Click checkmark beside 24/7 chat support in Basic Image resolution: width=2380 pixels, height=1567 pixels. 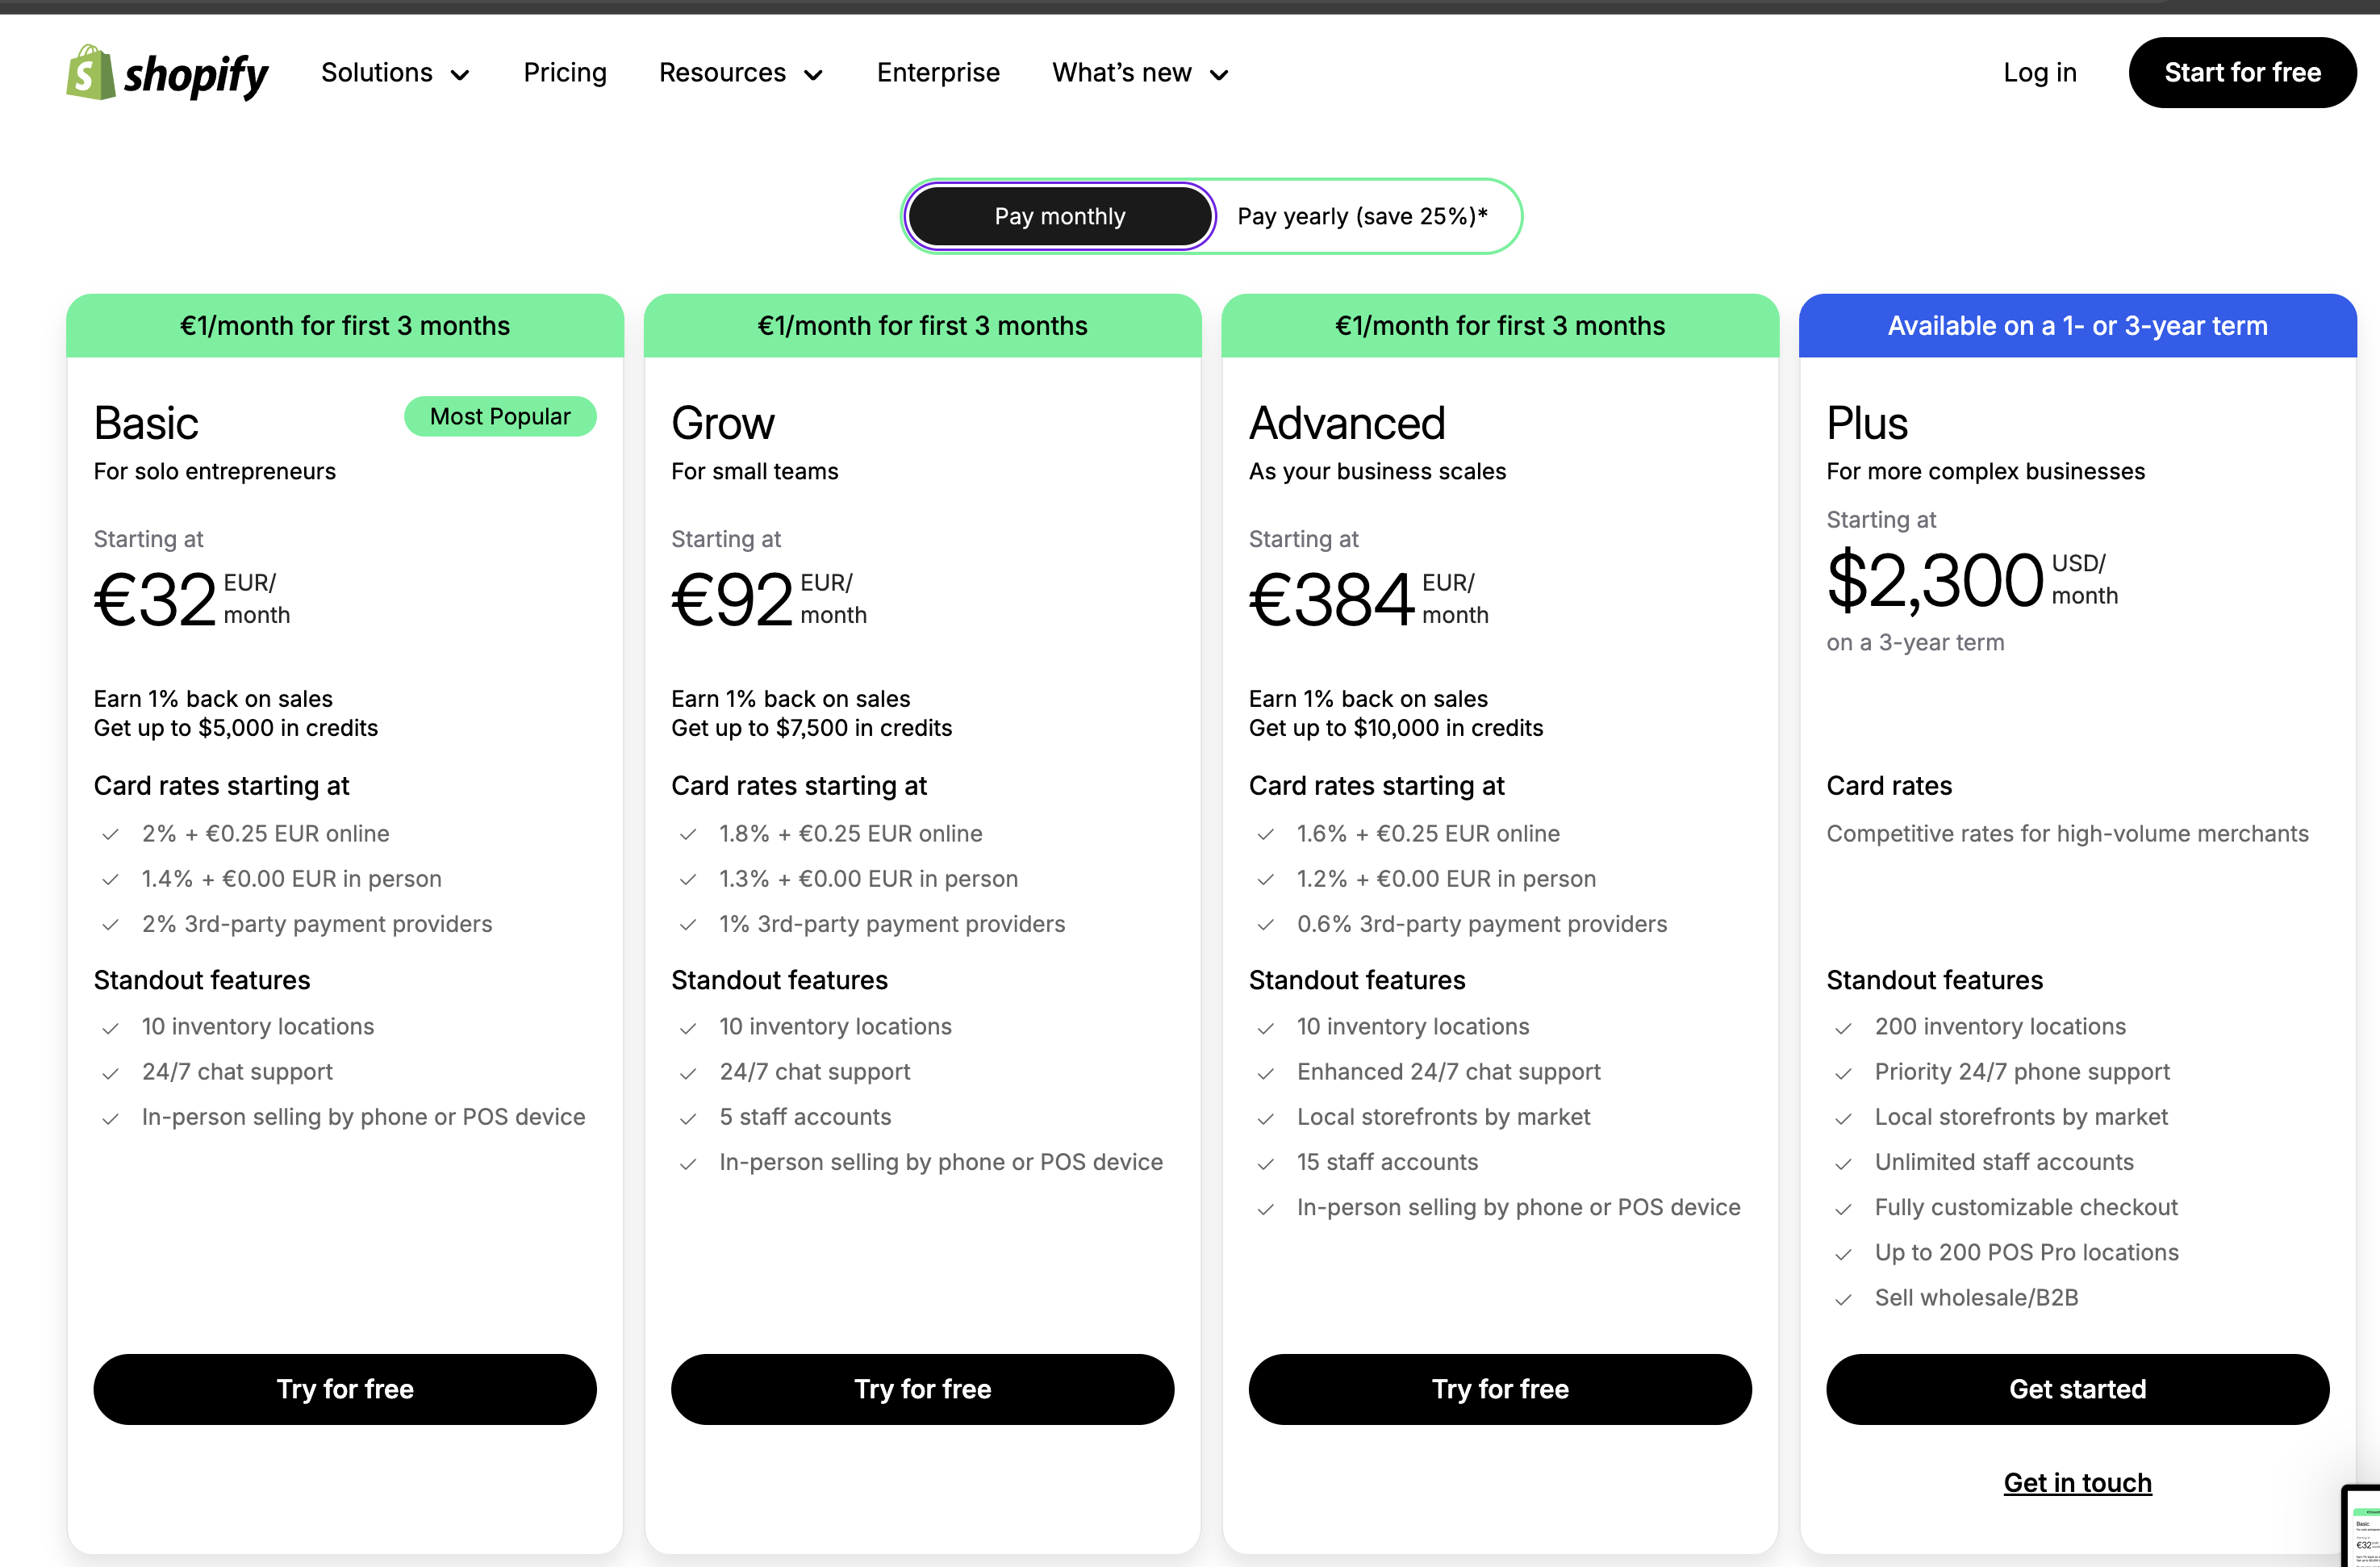[x=111, y=1073]
